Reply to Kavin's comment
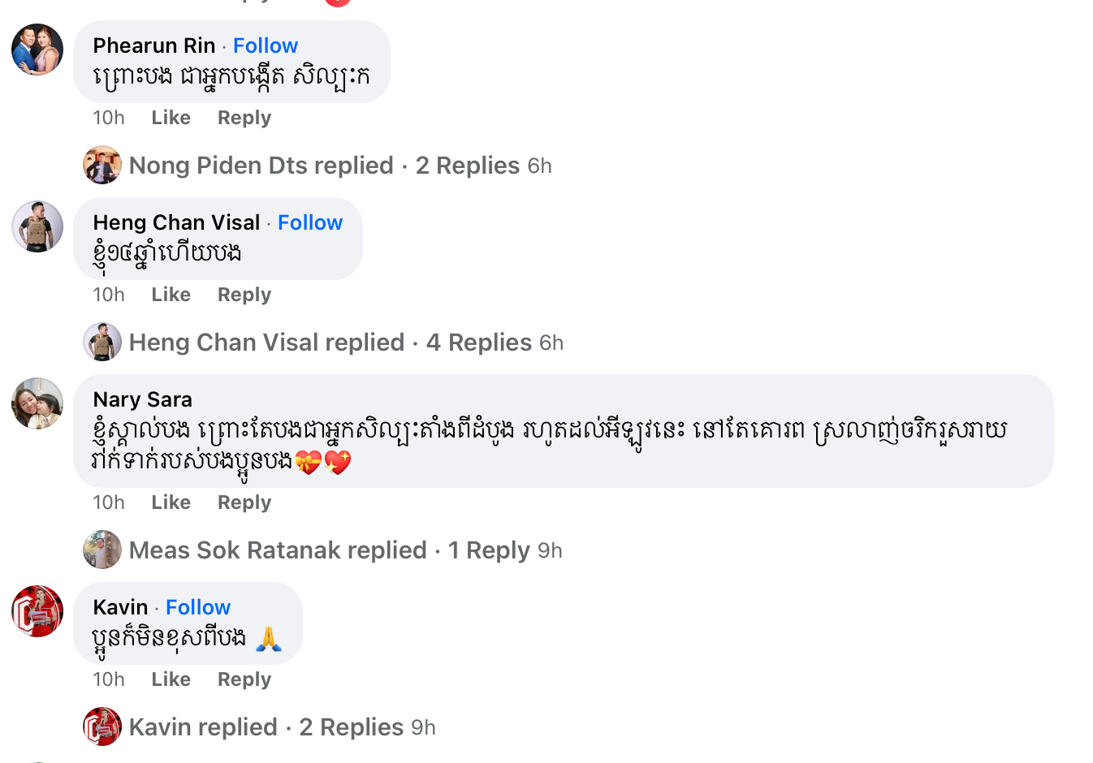This screenshot has height=763, width=1093. tap(244, 679)
